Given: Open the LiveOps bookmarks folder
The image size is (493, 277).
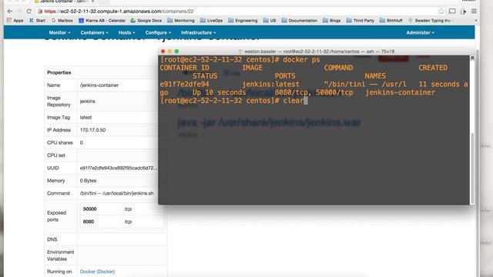Looking at the screenshot, I should coord(211,21).
